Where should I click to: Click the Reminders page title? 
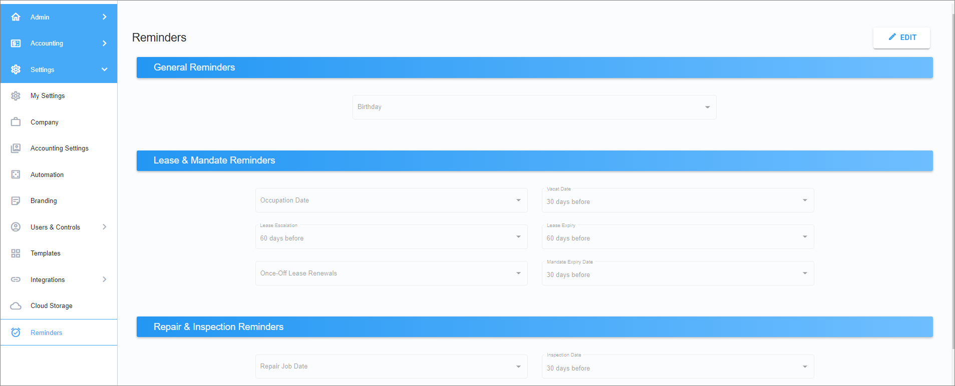[x=159, y=37]
